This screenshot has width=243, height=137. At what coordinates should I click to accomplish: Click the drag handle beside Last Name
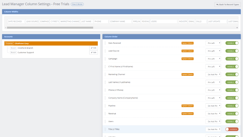(x=105, y=82)
